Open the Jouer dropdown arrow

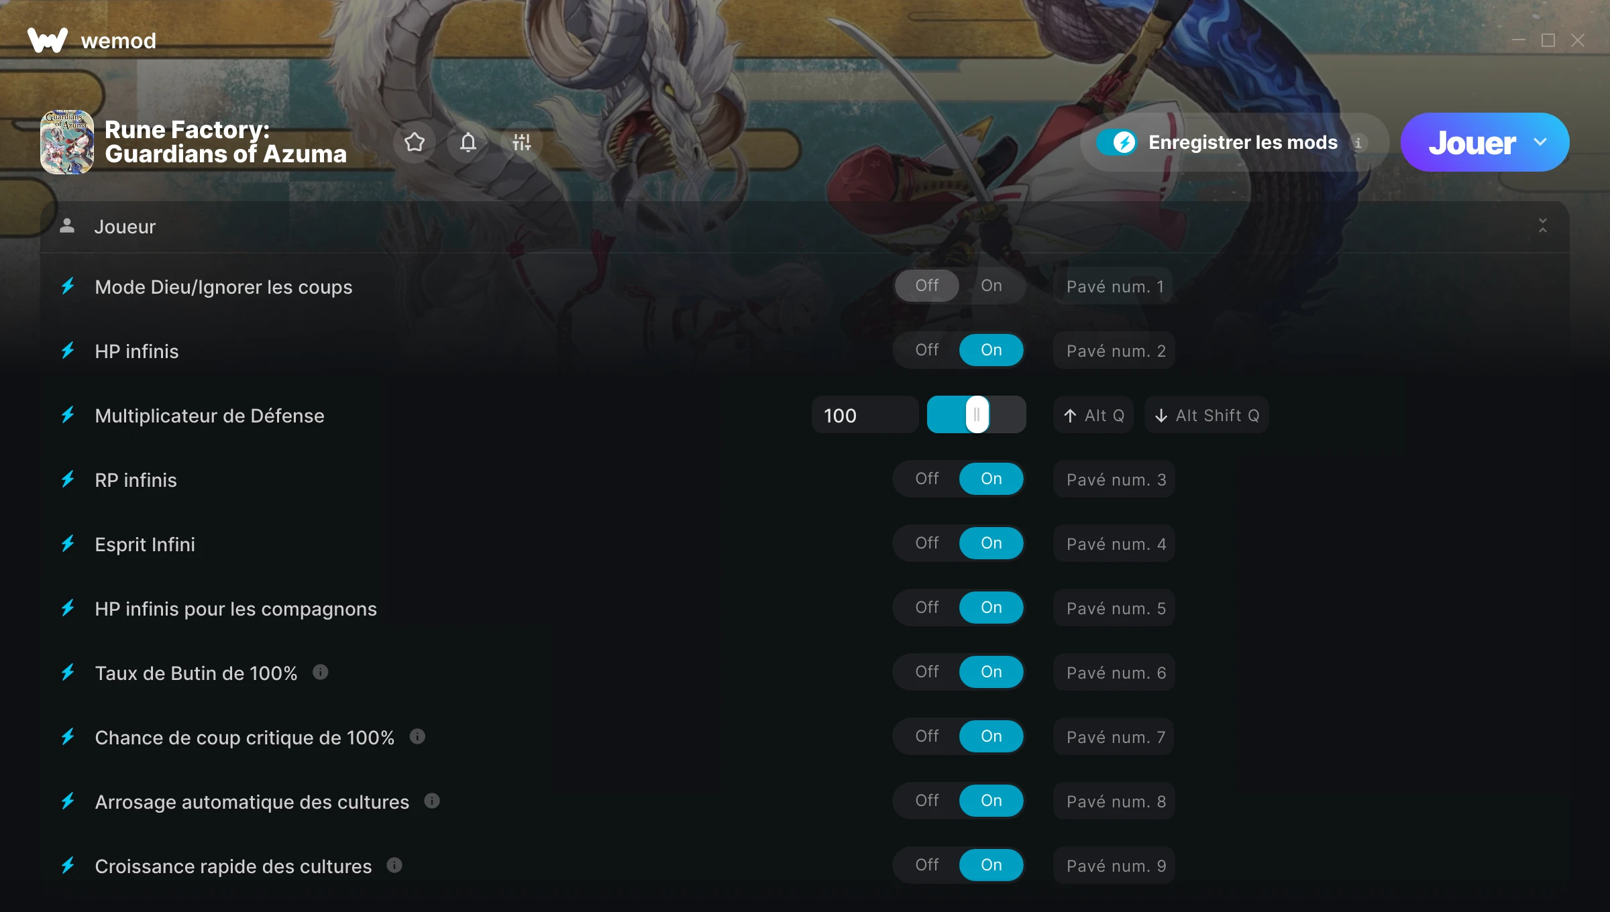1540,142
